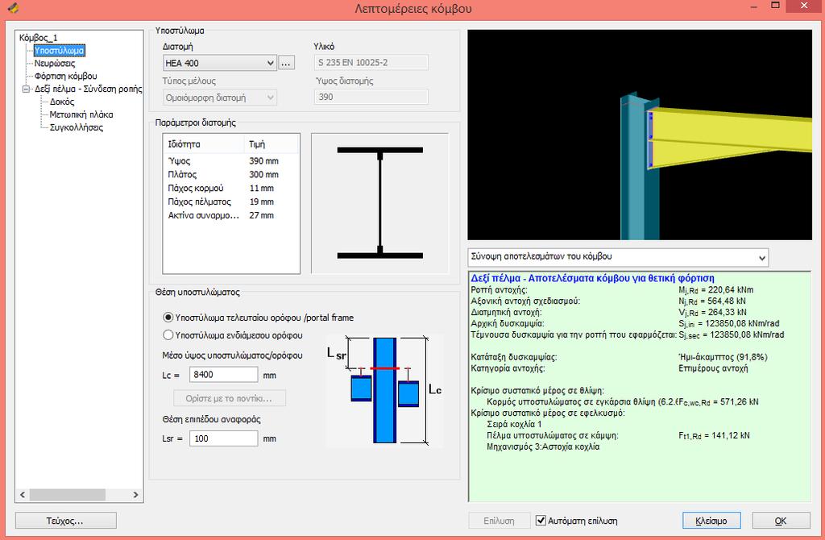
Task: Click Ημι-άκαμπτος (91,8%) classification text
Action: (x=723, y=357)
